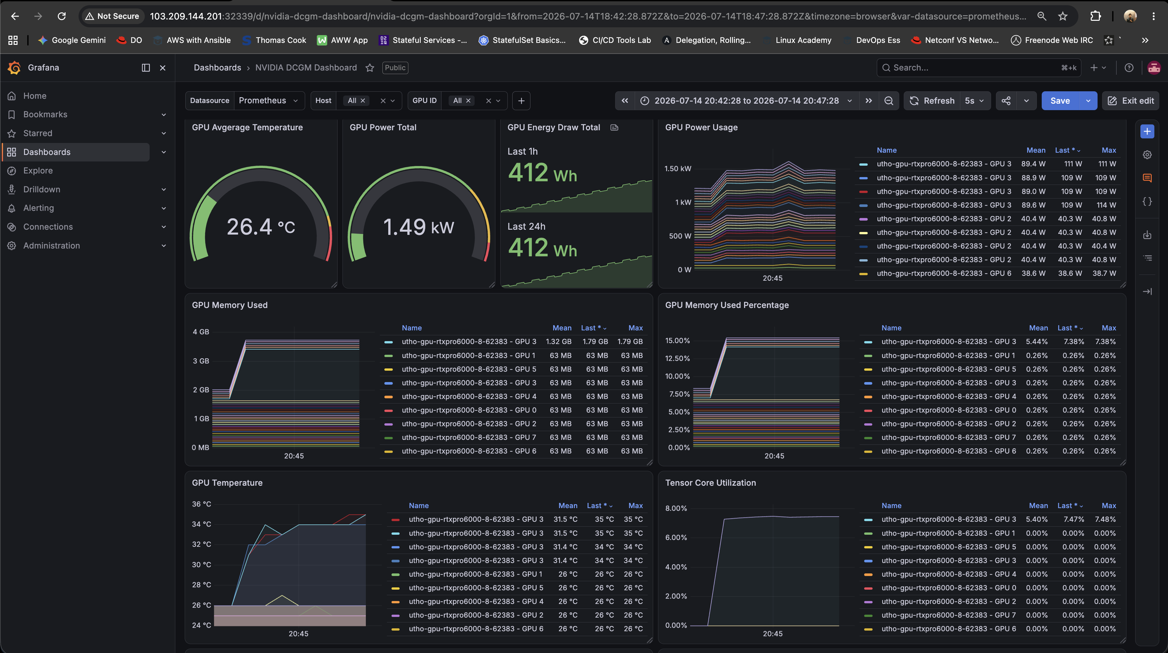Toggle GPU 4 series in Tensor Core legend
Screen dimensions: 1168x653
(949, 574)
